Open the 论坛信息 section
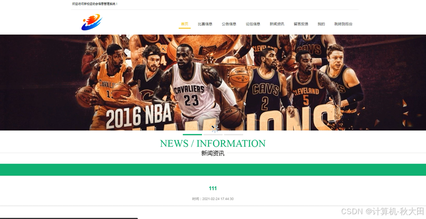Screen dimensions: 426x219 coord(253,24)
